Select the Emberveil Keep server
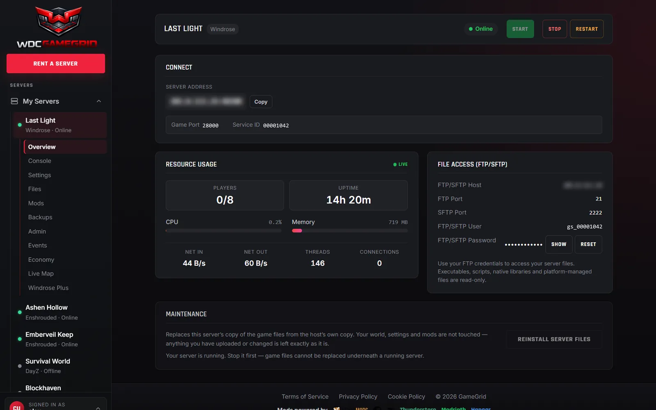This screenshot has width=656, height=410. tap(60, 339)
